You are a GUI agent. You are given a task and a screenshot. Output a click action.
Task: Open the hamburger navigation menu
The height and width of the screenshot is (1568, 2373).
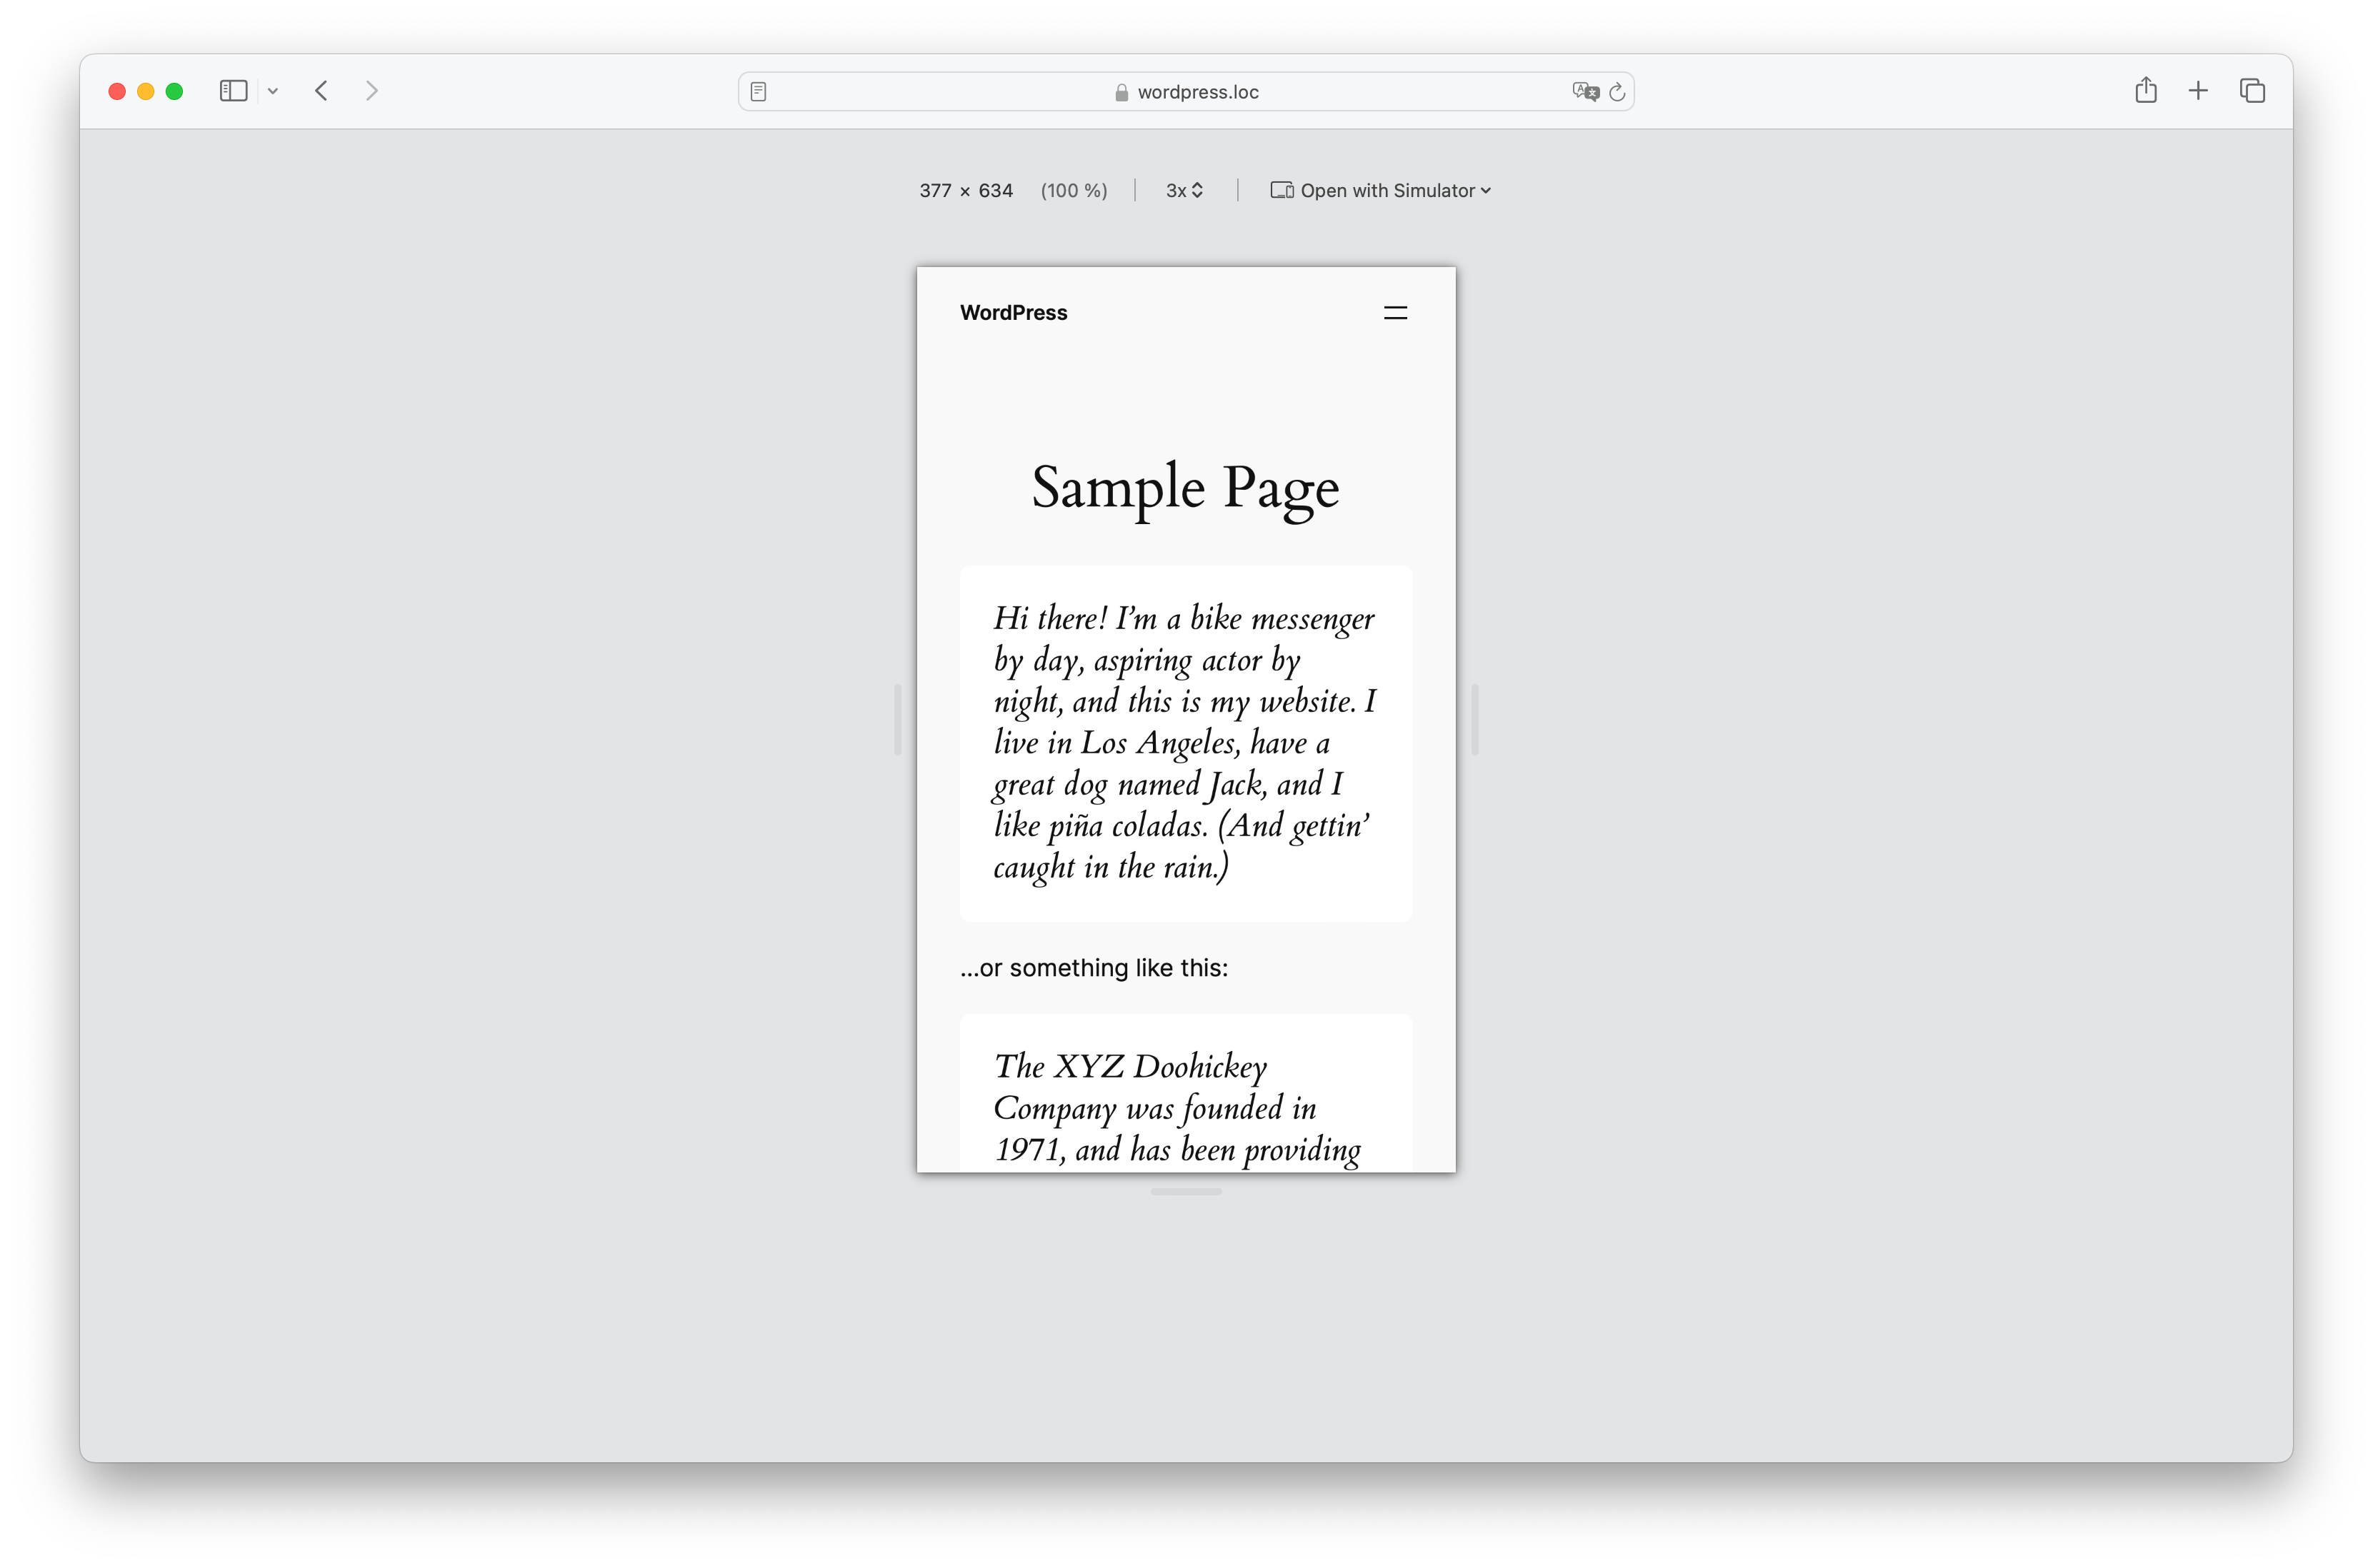[1394, 313]
